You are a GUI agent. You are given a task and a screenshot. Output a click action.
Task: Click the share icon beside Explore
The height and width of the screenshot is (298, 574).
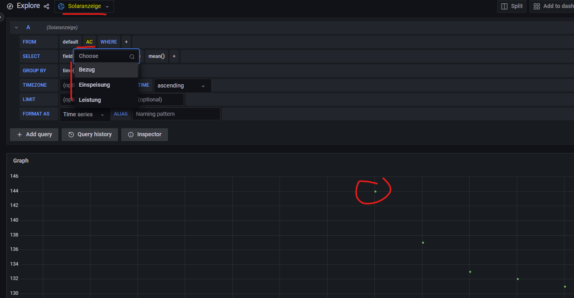[x=47, y=6]
